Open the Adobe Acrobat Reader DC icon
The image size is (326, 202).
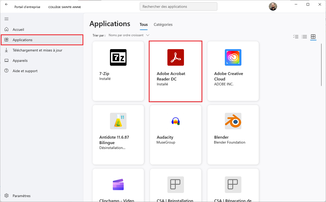tap(176, 57)
